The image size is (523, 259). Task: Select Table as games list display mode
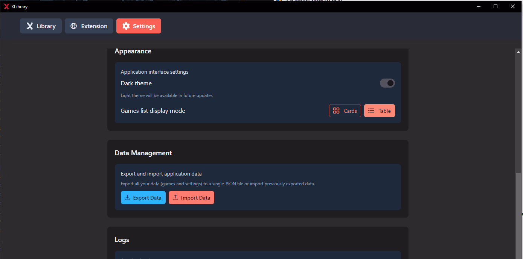379,111
